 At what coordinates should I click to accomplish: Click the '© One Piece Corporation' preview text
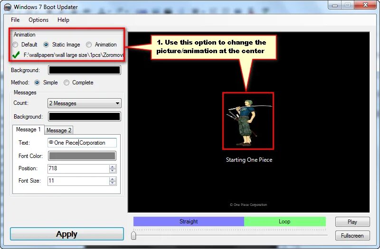(x=248, y=205)
